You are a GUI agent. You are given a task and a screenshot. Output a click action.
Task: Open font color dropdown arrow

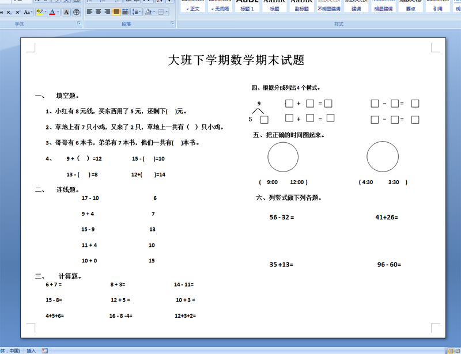(58, 12)
